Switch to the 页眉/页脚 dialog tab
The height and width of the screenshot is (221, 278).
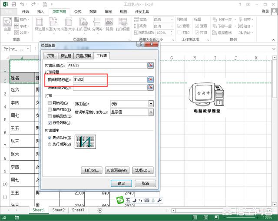point(83,56)
